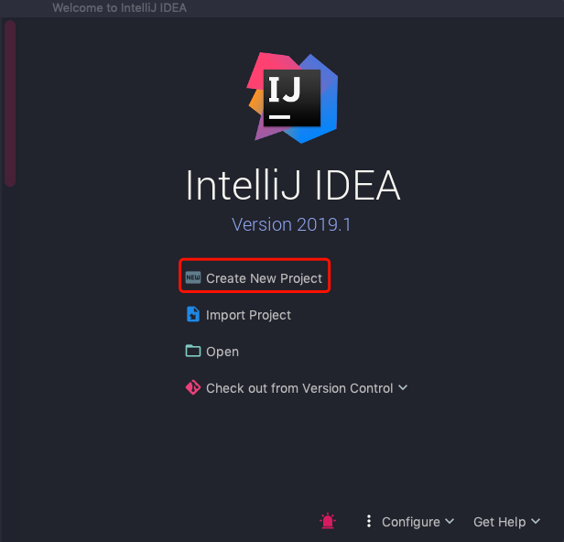Viewport: 564px width, 542px height.
Task: Click the large IntelliJ IDEA heading text
Action: click(x=293, y=185)
